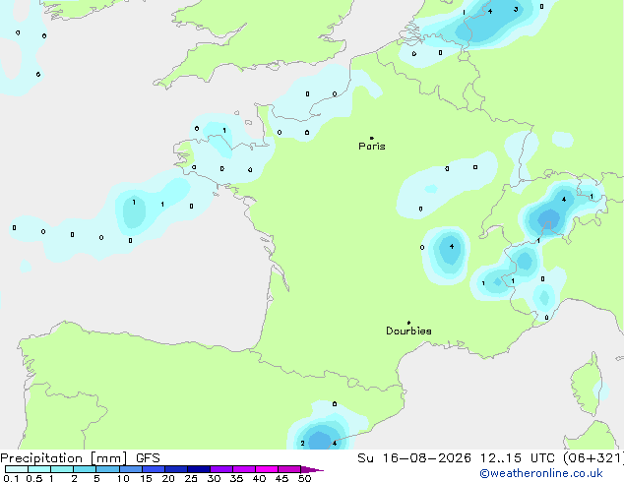Select the 5–10 mm legend swatch

[x=107, y=469]
